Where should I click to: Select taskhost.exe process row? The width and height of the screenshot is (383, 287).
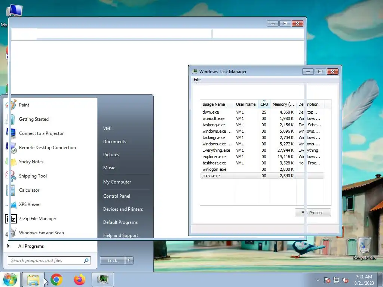click(262, 163)
